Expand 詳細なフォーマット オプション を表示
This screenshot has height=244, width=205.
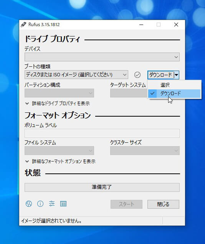[60, 162]
